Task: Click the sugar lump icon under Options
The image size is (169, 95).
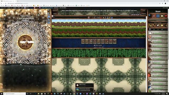Action: 53,16
